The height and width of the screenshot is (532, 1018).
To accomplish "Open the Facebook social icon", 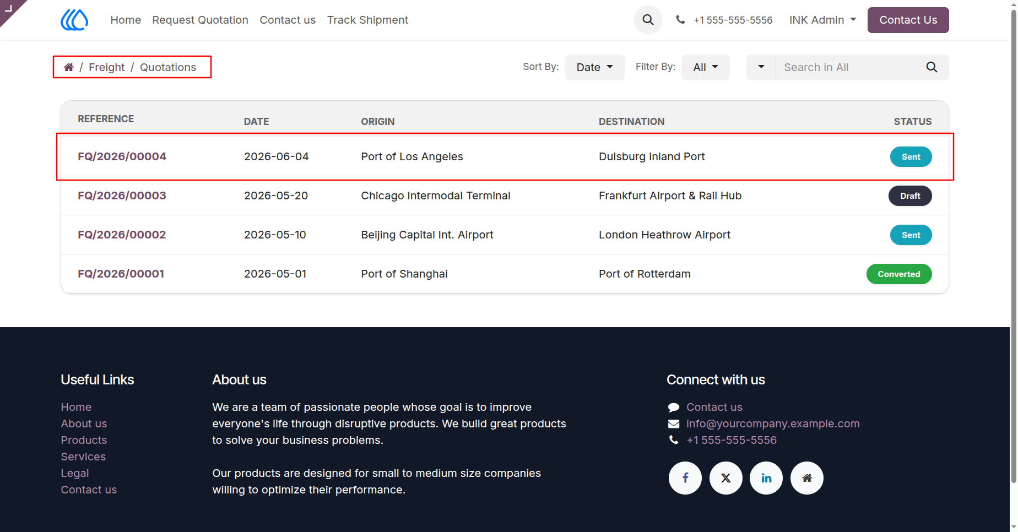I will (685, 478).
